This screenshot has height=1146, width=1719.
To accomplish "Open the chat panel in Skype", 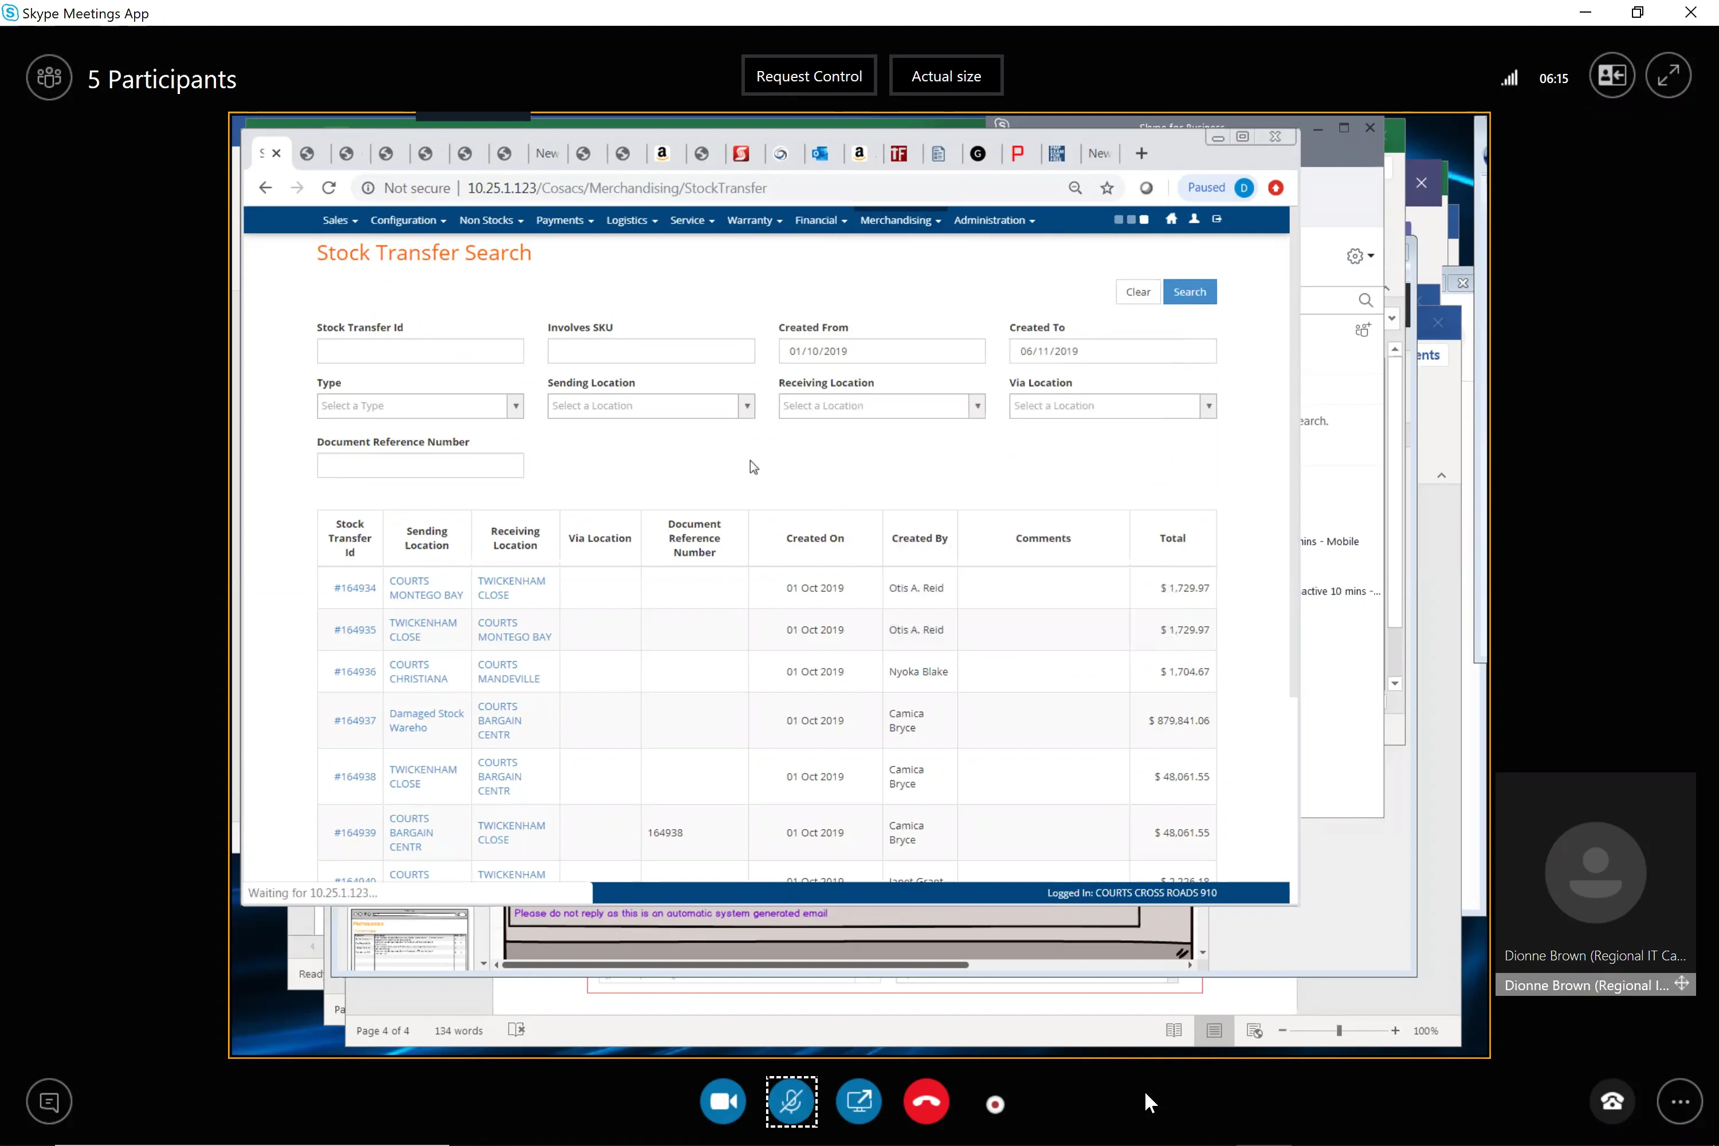I will tap(49, 1101).
